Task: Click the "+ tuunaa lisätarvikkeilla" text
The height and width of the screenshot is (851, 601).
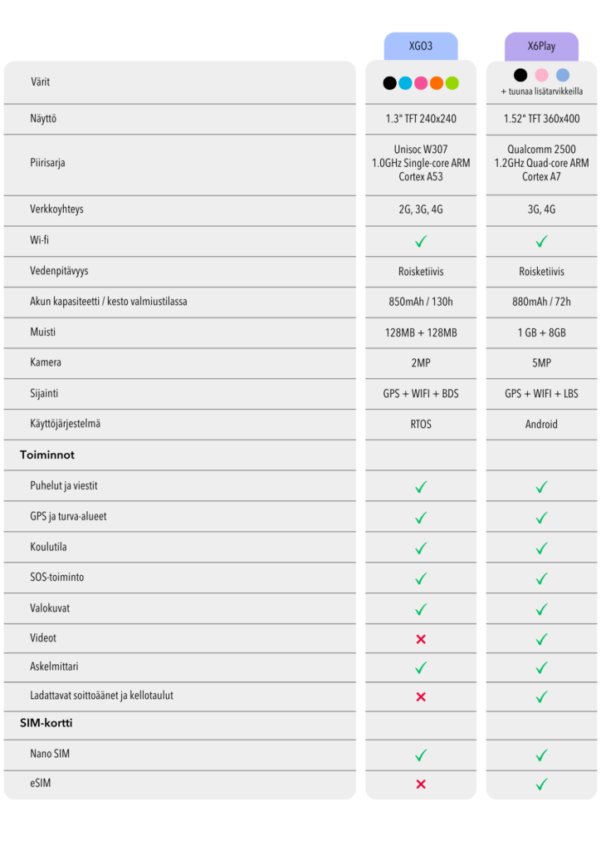Action: point(541,91)
